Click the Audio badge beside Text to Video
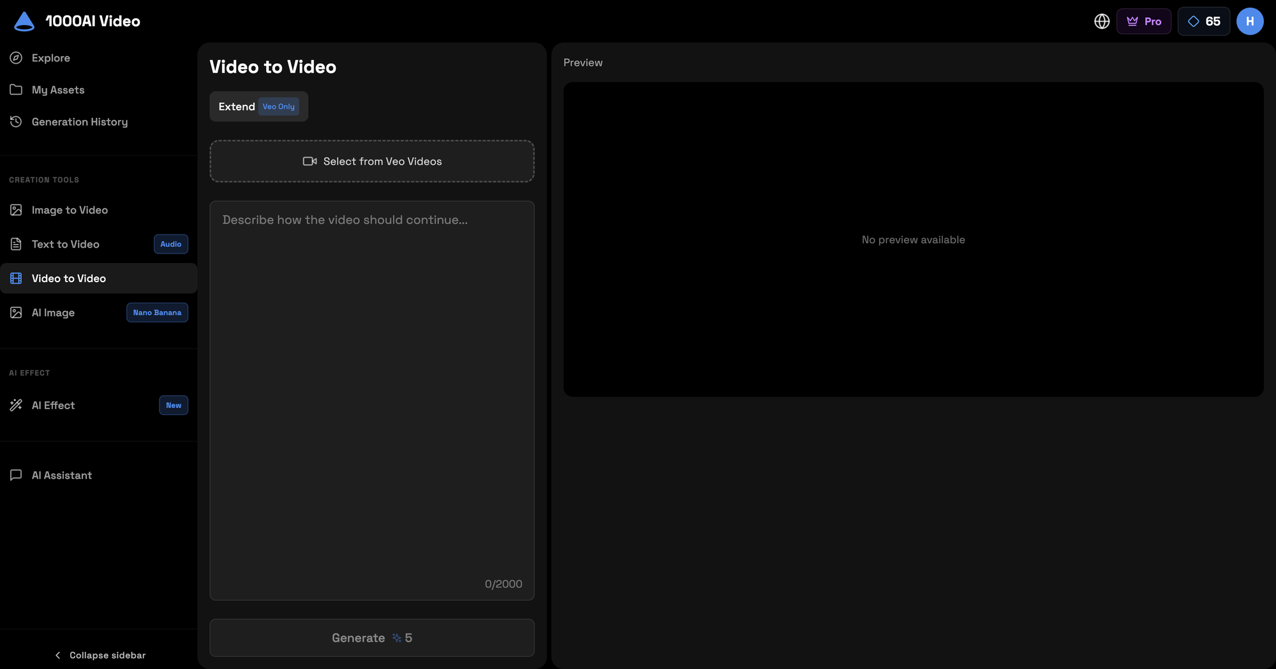Image resolution: width=1276 pixels, height=669 pixels. pos(171,244)
